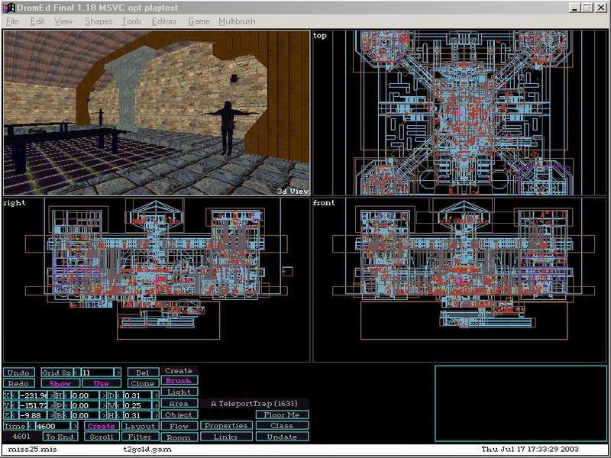
Task: Click the '4601' count below Time
Action: click(21, 437)
